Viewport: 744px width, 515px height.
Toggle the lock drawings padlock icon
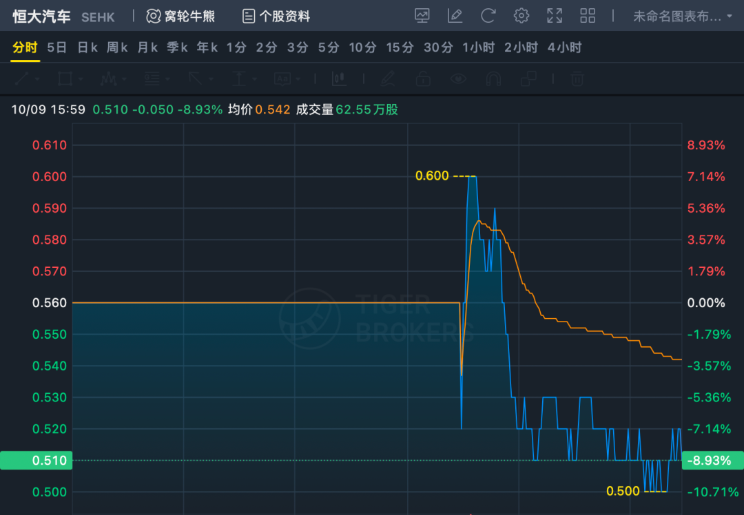click(423, 78)
